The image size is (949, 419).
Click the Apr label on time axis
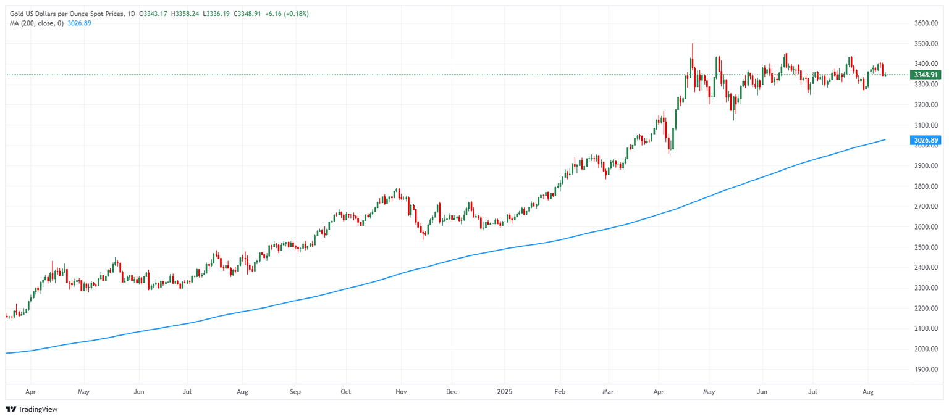32,391
